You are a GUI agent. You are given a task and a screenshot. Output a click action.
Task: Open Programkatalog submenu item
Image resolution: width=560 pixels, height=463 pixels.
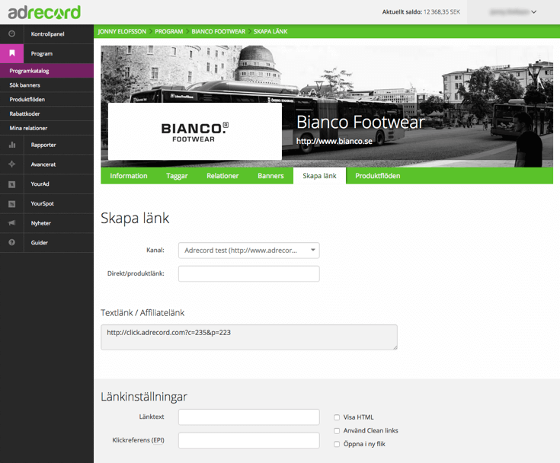coord(46,71)
